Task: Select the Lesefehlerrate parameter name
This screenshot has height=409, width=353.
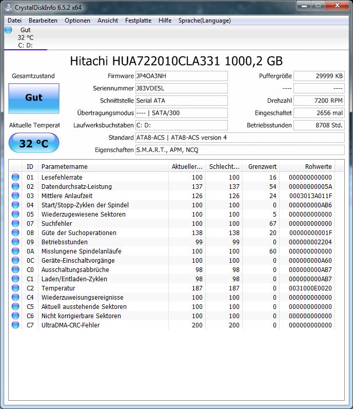Action: click(x=62, y=178)
